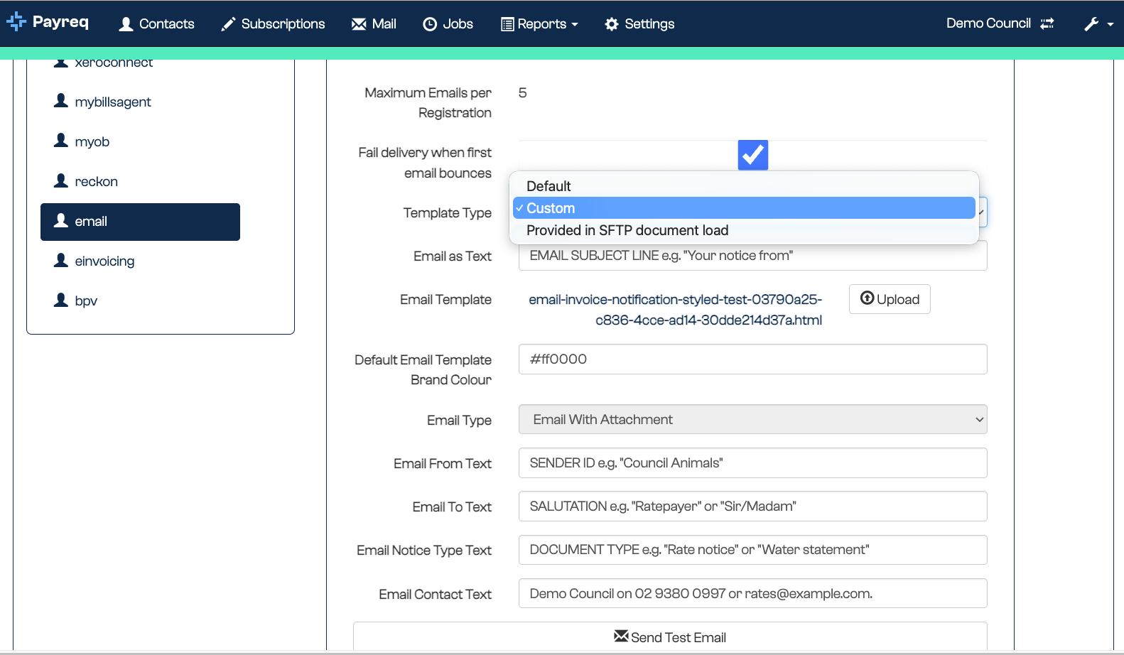Open Contacts from the top navigation
The height and width of the screenshot is (655, 1124).
click(x=156, y=24)
